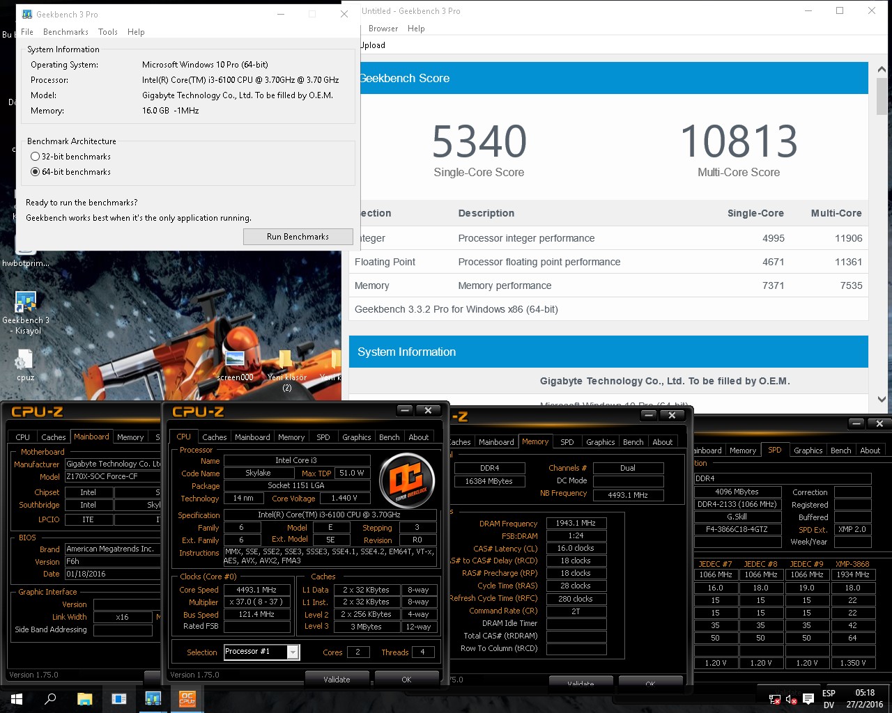
Task: Select the 64-bit benchmarks radio button
Action: point(35,172)
